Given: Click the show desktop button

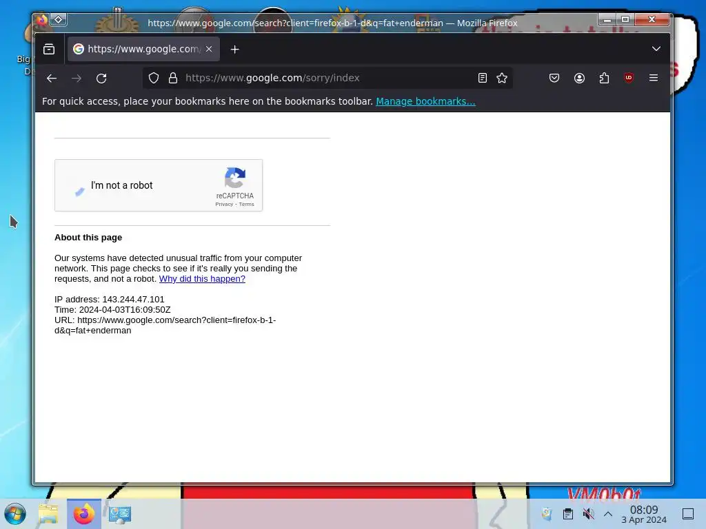Looking at the screenshot, I should 688,514.
